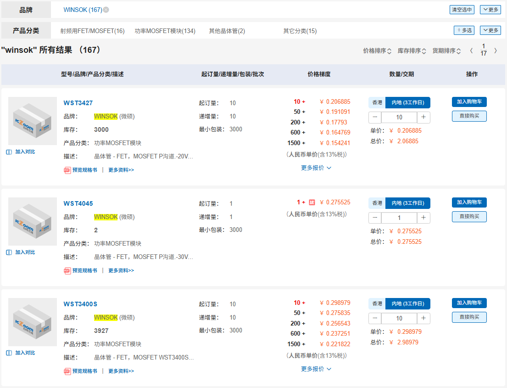Viewport: 507px width, 388px height.
Task: Open 更多资料>> for WST4045
Action: tap(121, 271)
